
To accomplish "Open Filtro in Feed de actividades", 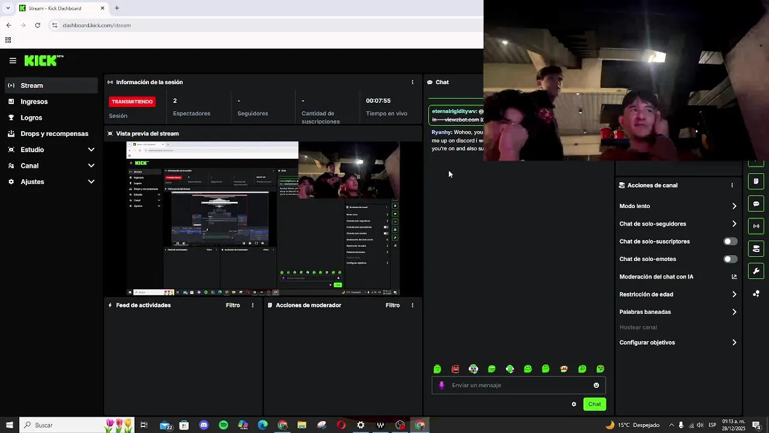I will coord(233,306).
